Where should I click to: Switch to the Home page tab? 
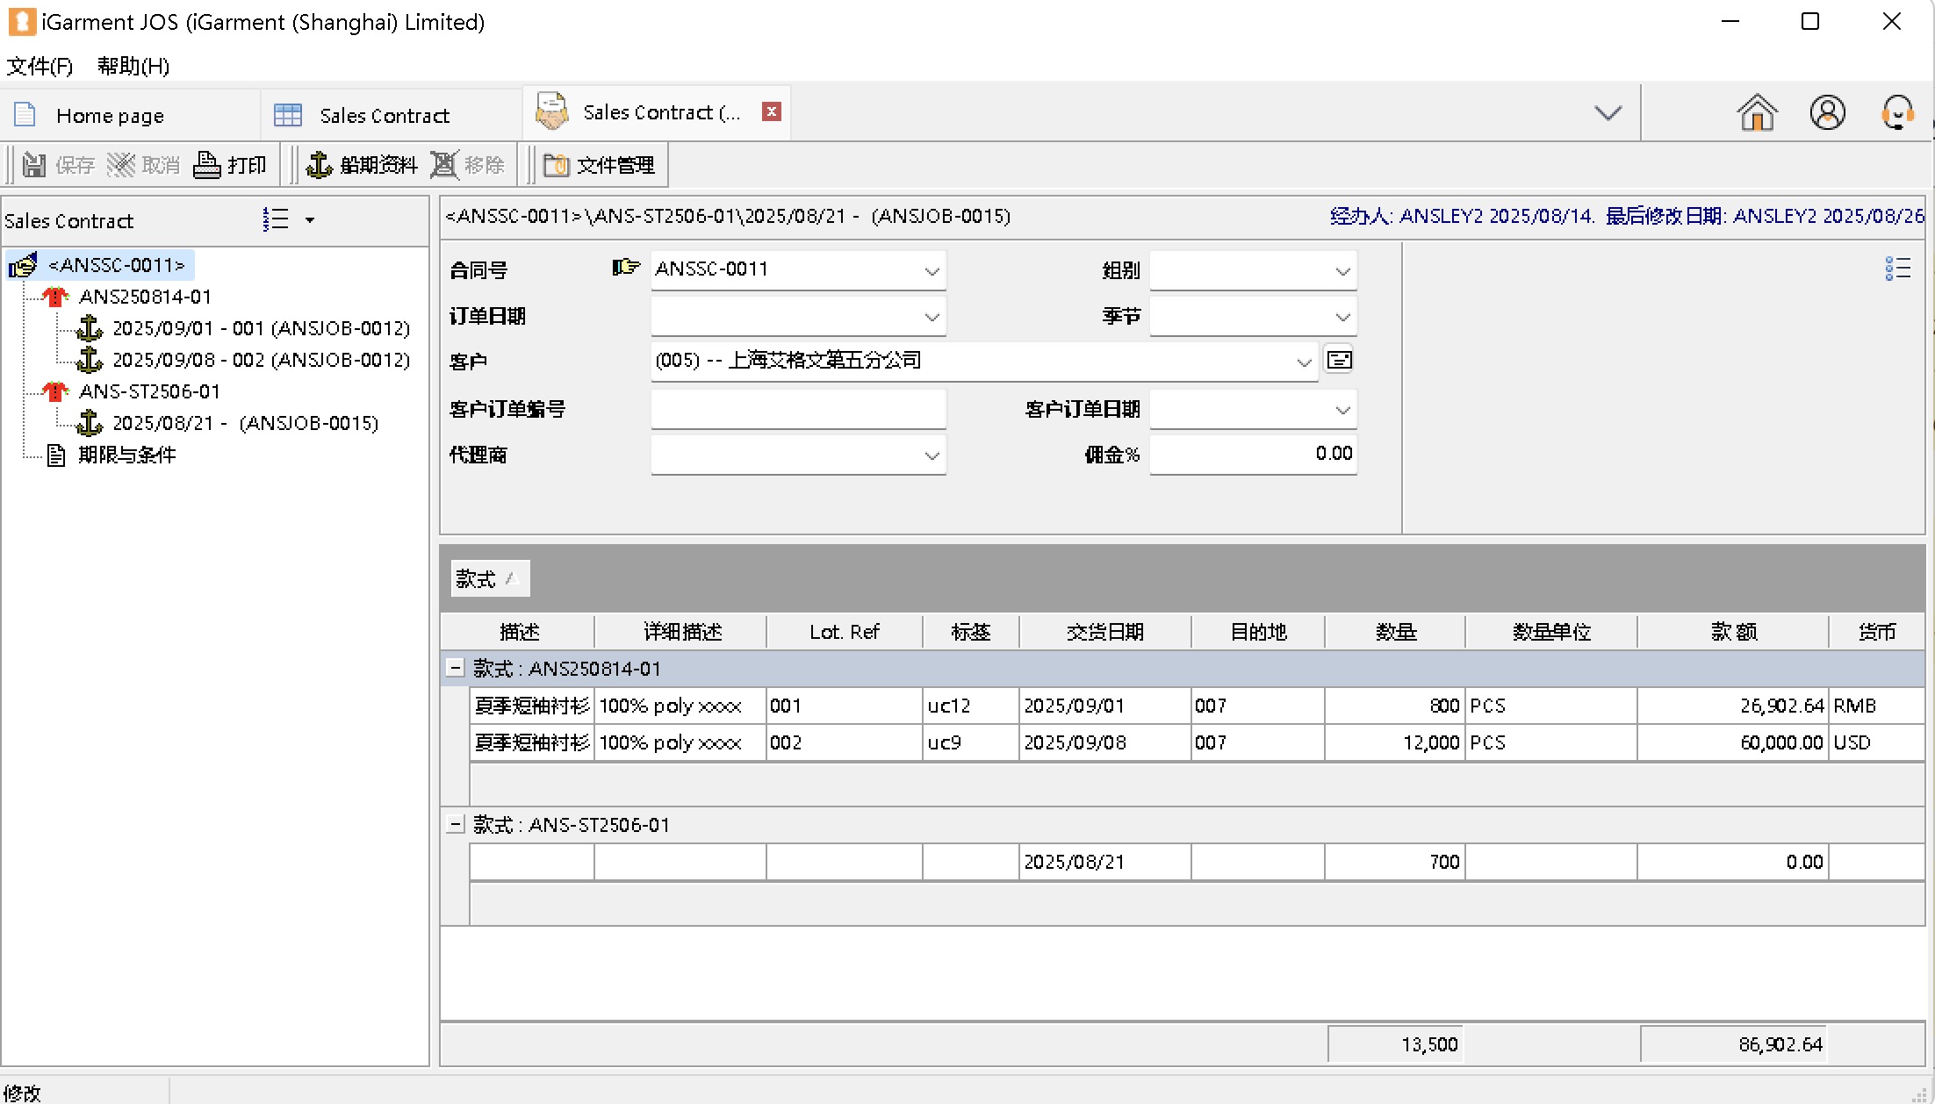[110, 116]
